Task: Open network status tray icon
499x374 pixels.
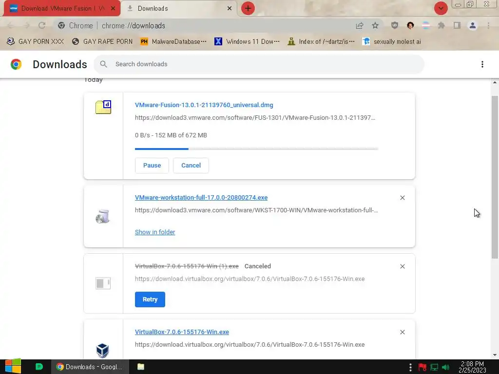Action: click(x=434, y=367)
